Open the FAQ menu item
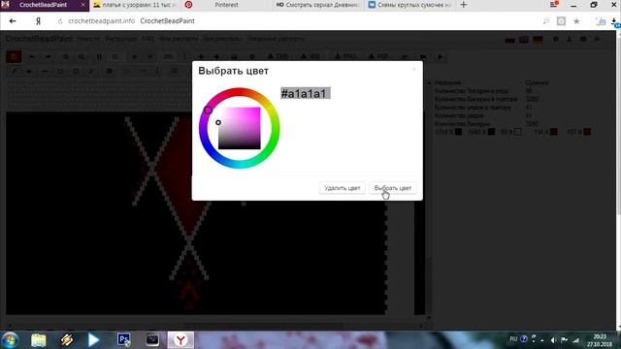The height and width of the screenshot is (349, 621). pos(148,39)
